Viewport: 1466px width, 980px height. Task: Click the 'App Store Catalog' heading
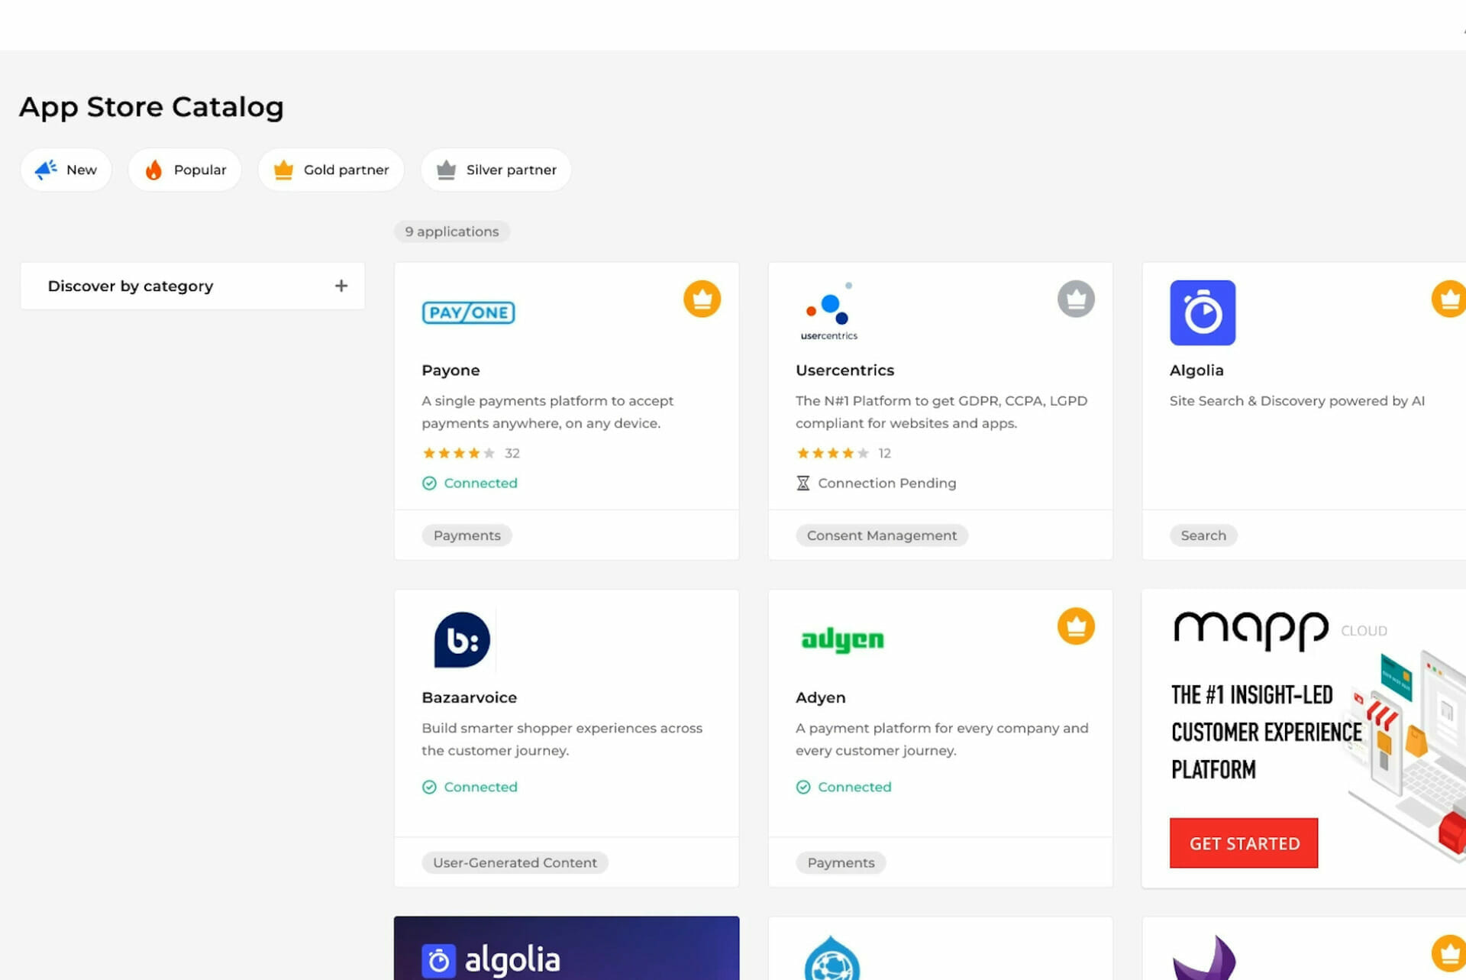151,107
